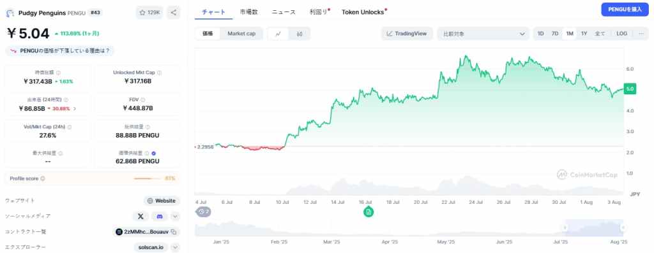Open the share icon button

click(174, 13)
